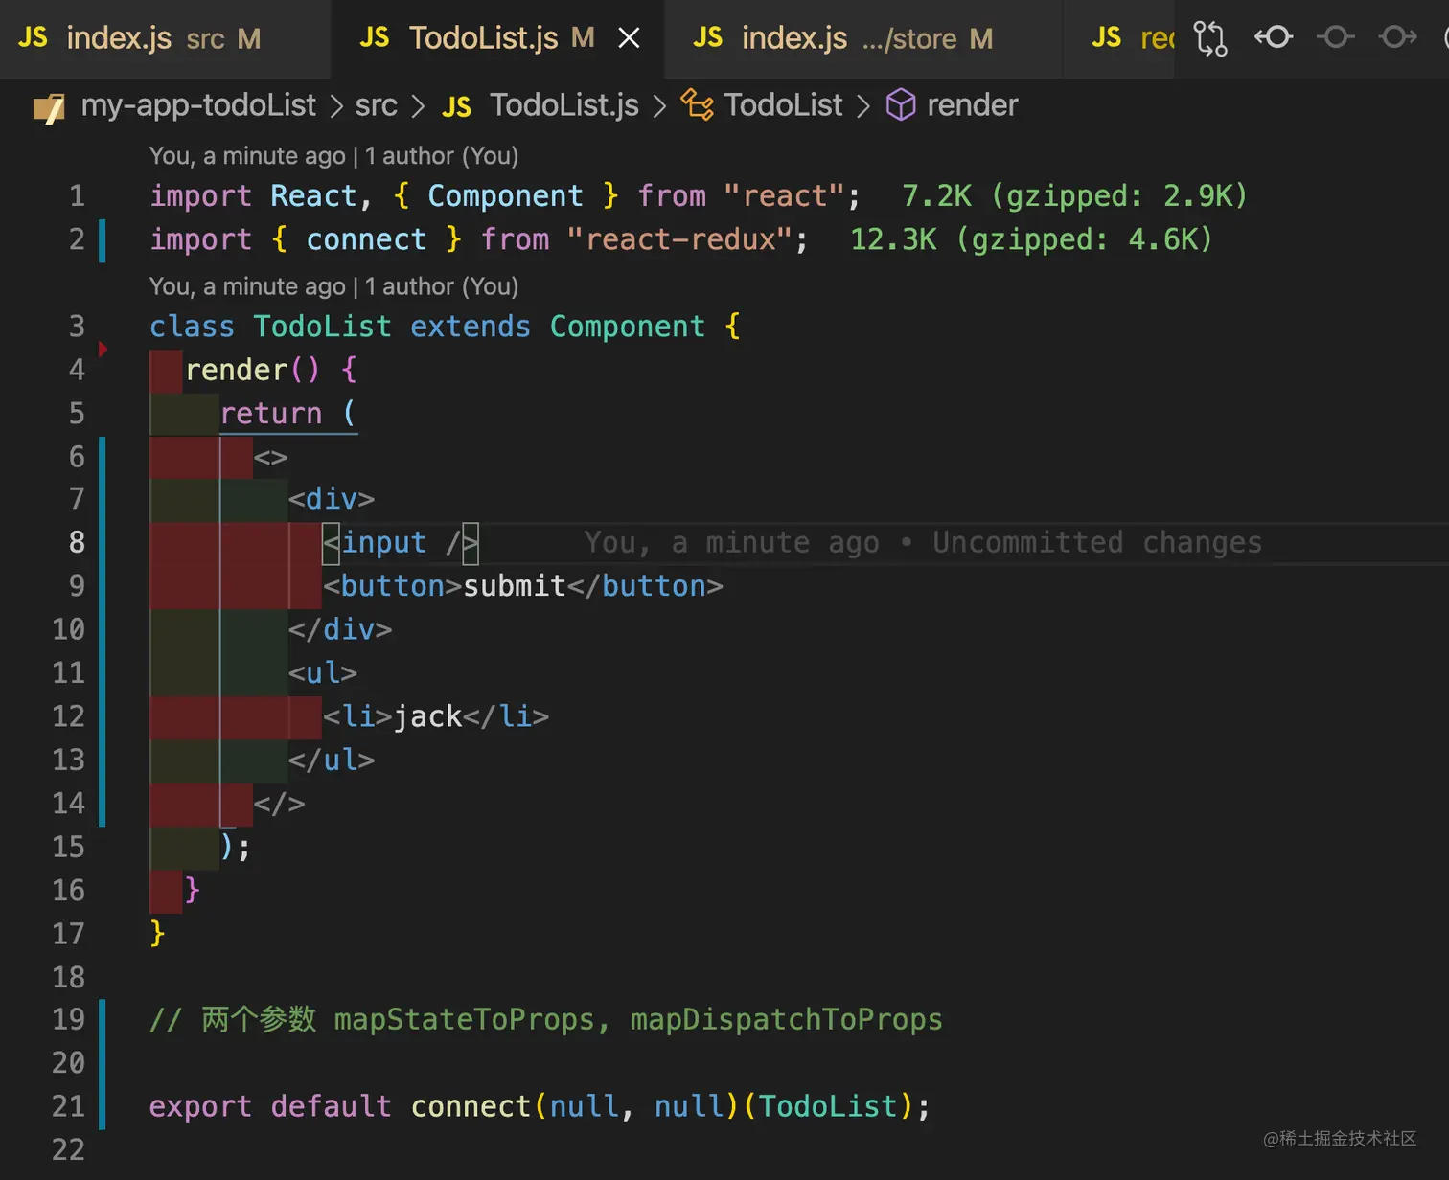This screenshot has width=1449, height=1180.
Task: Open CodeLens authors above class TodoList
Action: (x=333, y=285)
